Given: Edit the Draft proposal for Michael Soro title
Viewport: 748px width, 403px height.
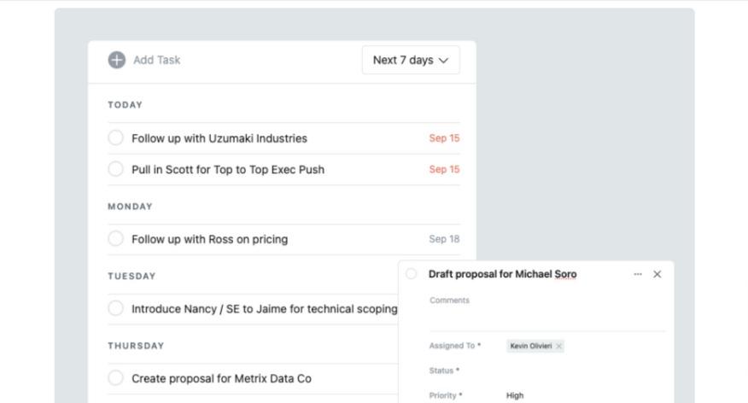Looking at the screenshot, I should pyautogui.click(x=502, y=274).
